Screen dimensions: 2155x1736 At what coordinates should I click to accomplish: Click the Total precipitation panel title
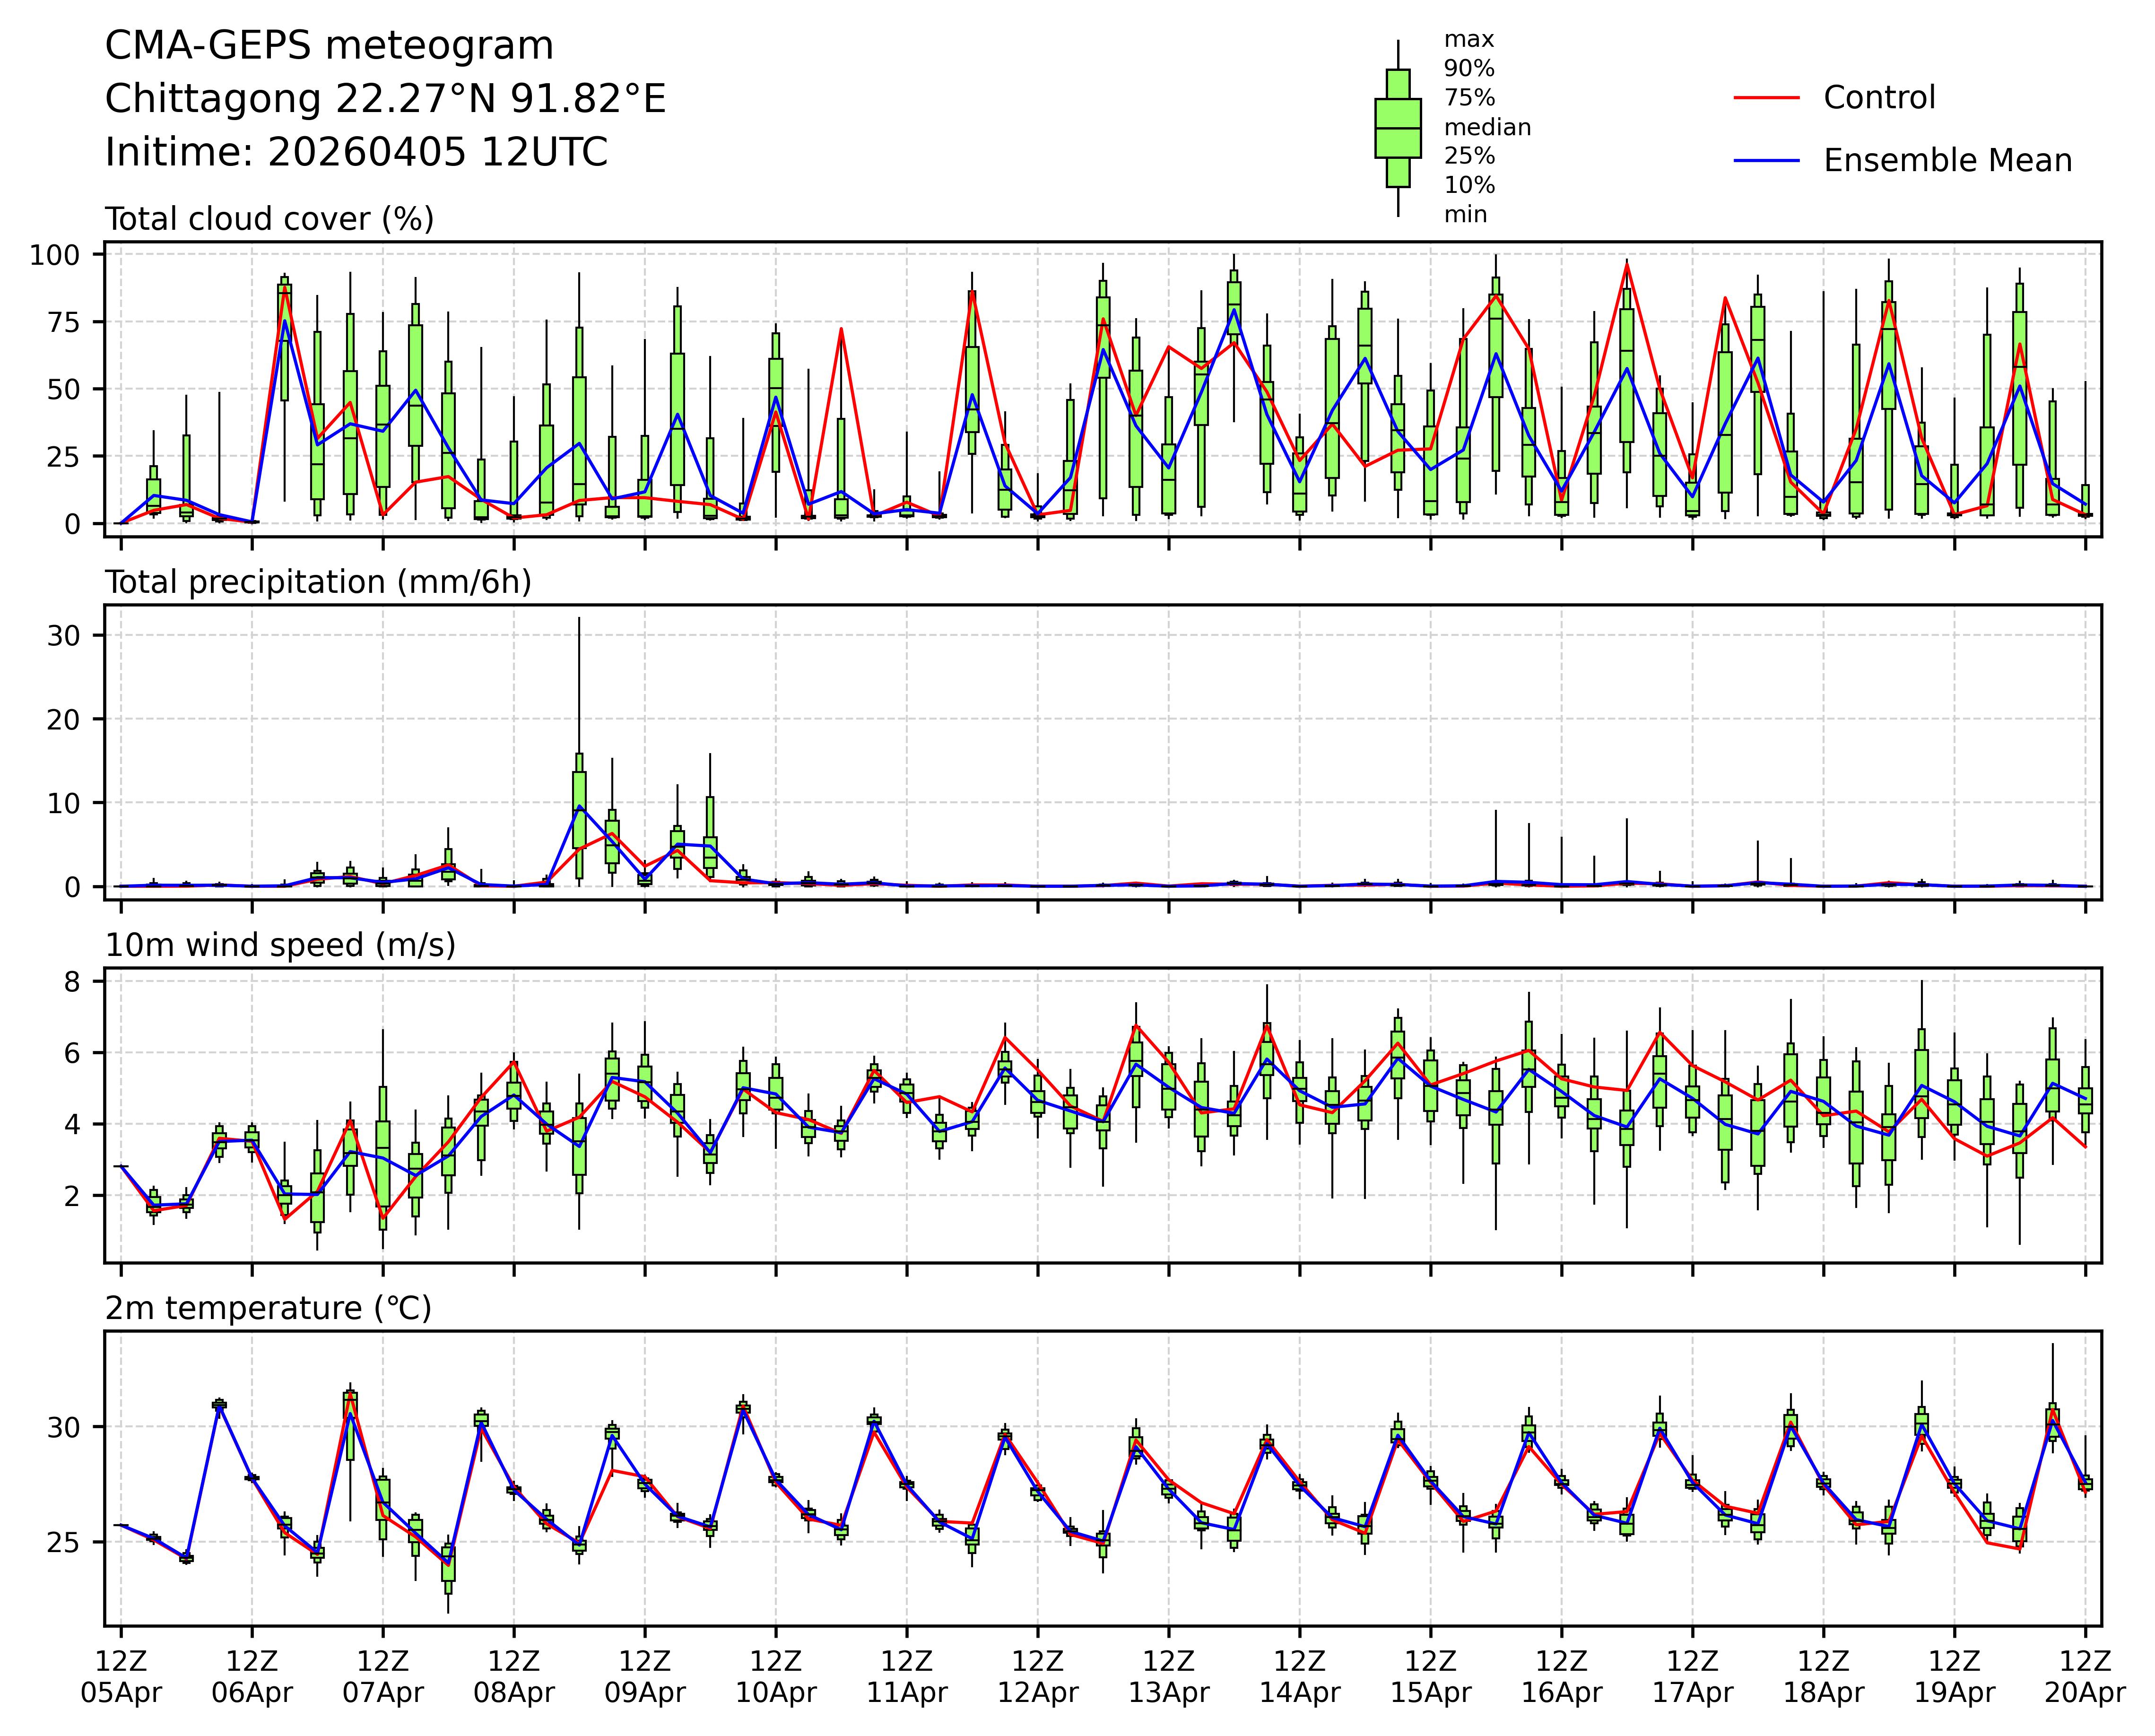click(x=318, y=582)
